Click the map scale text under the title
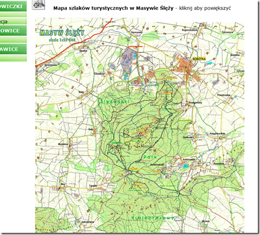Image resolution: width=260 pixels, height=235 pixels. click(x=62, y=40)
